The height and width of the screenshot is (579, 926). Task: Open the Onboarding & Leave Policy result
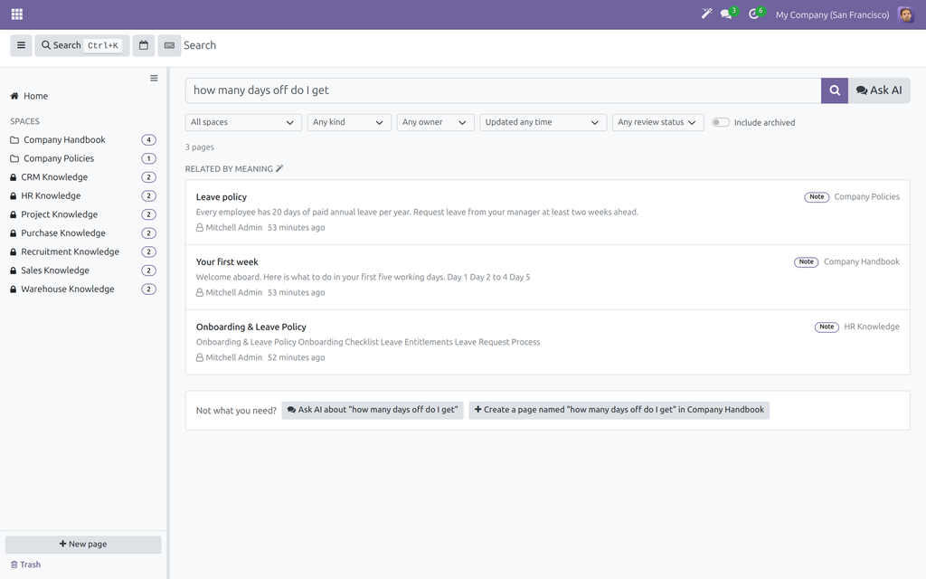[x=547, y=342]
